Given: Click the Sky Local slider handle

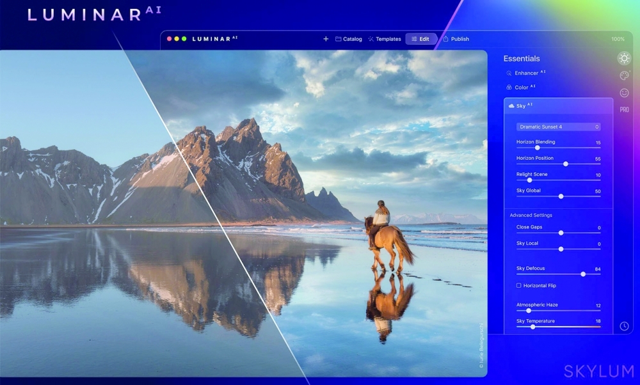Looking at the screenshot, I should (561, 249).
